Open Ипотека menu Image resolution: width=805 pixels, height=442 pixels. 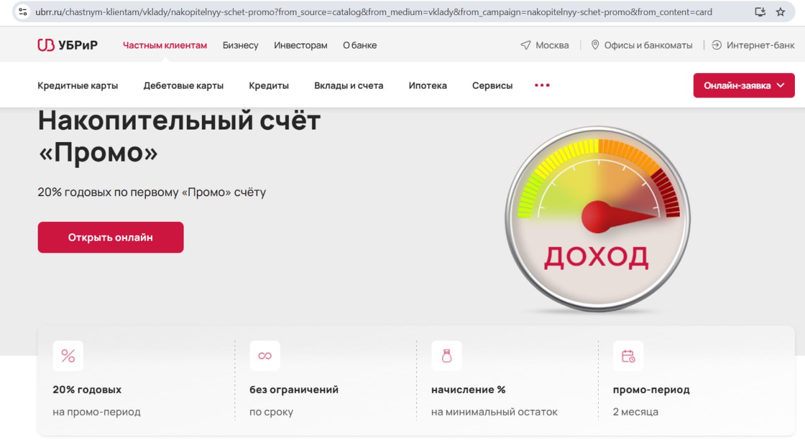point(428,86)
